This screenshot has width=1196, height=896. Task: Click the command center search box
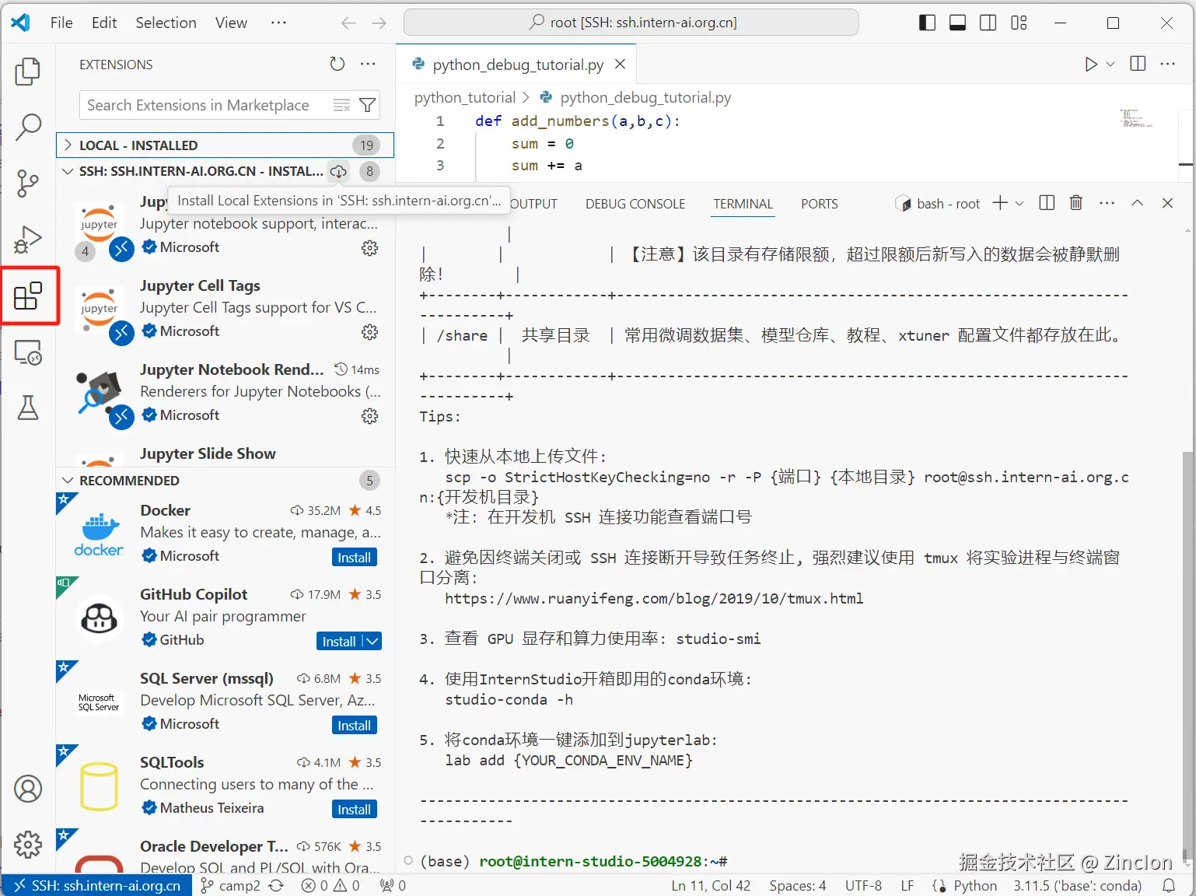631,23
